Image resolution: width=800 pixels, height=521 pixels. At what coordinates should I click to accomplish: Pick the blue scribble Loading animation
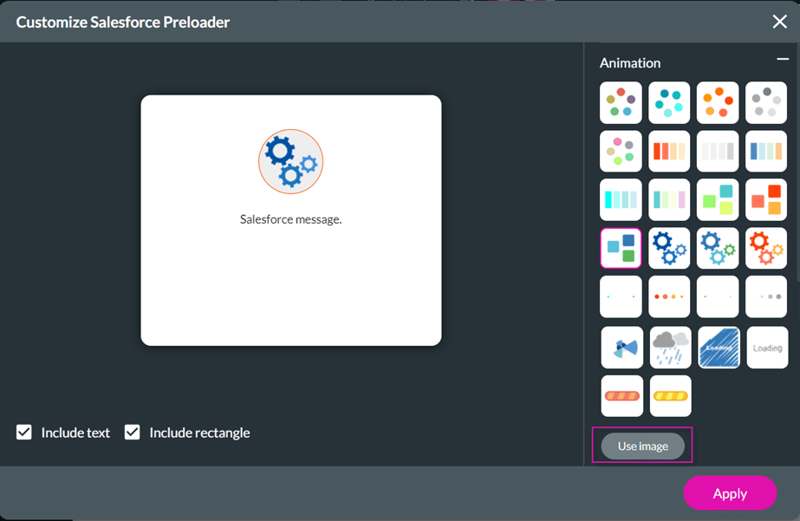pyautogui.click(x=719, y=348)
